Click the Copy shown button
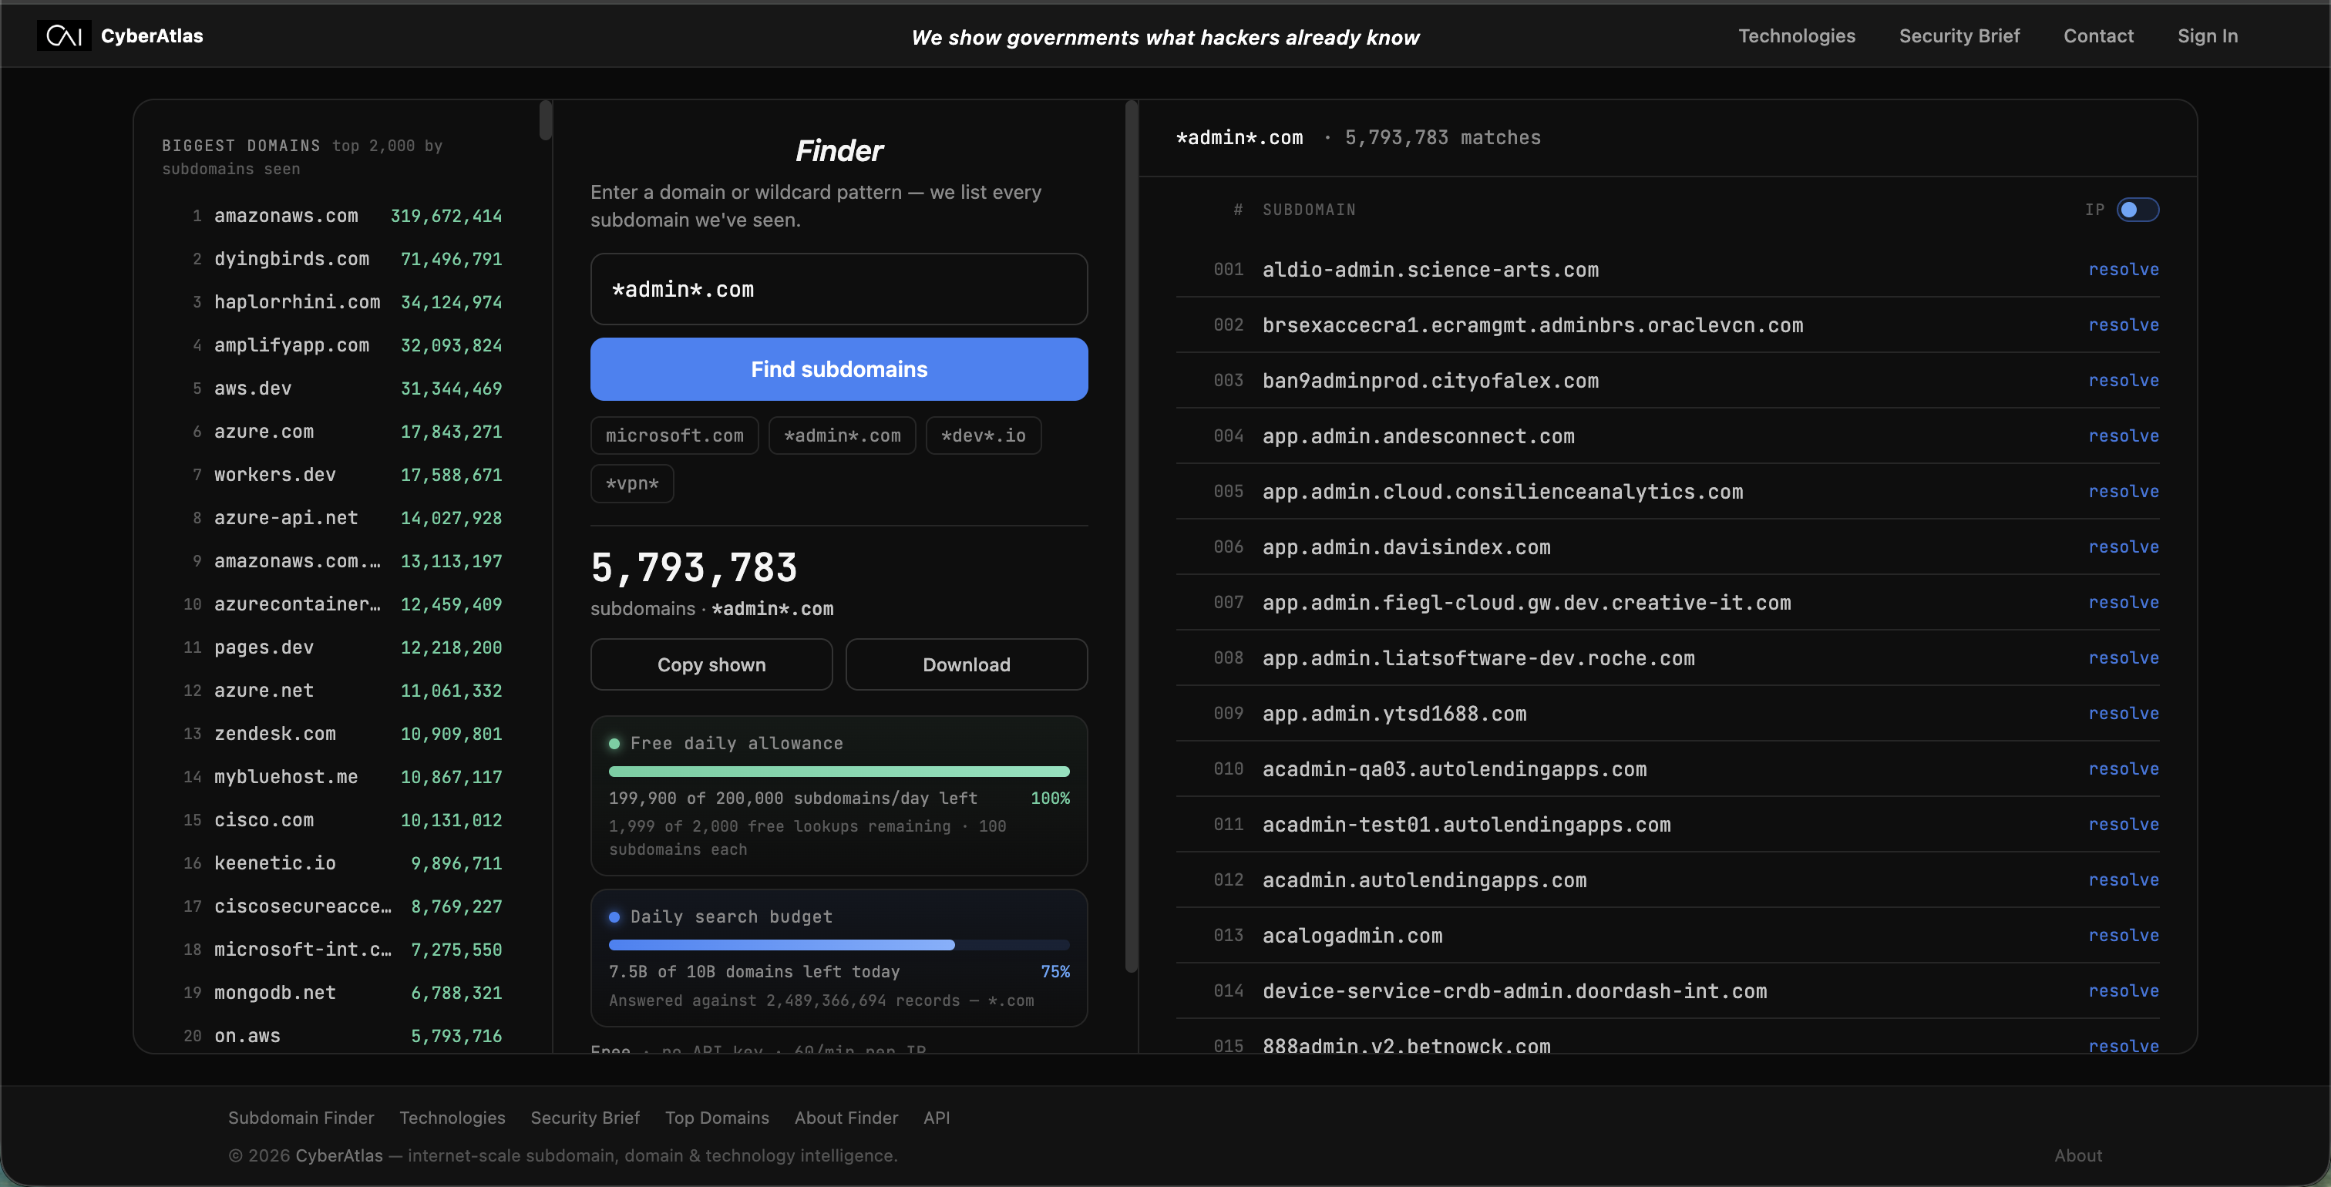The width and height of the screenshot is (2331, 1187). point(711,665)
